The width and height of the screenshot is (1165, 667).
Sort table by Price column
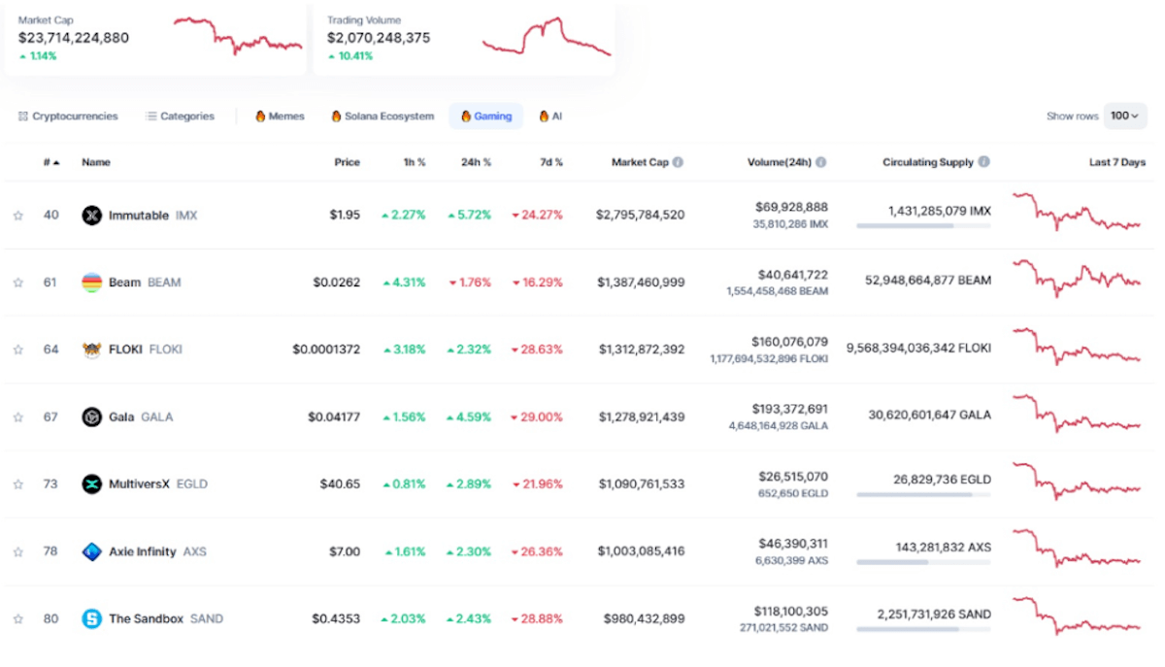point(347,162)
